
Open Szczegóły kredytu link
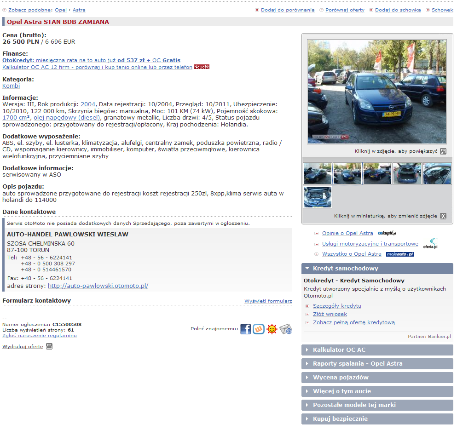point(337,306)
